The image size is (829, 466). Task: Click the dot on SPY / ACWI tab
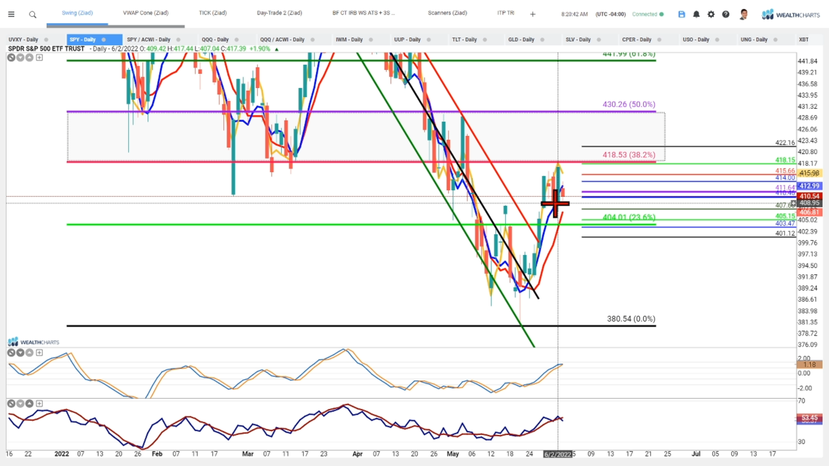[x=178, y=40]
